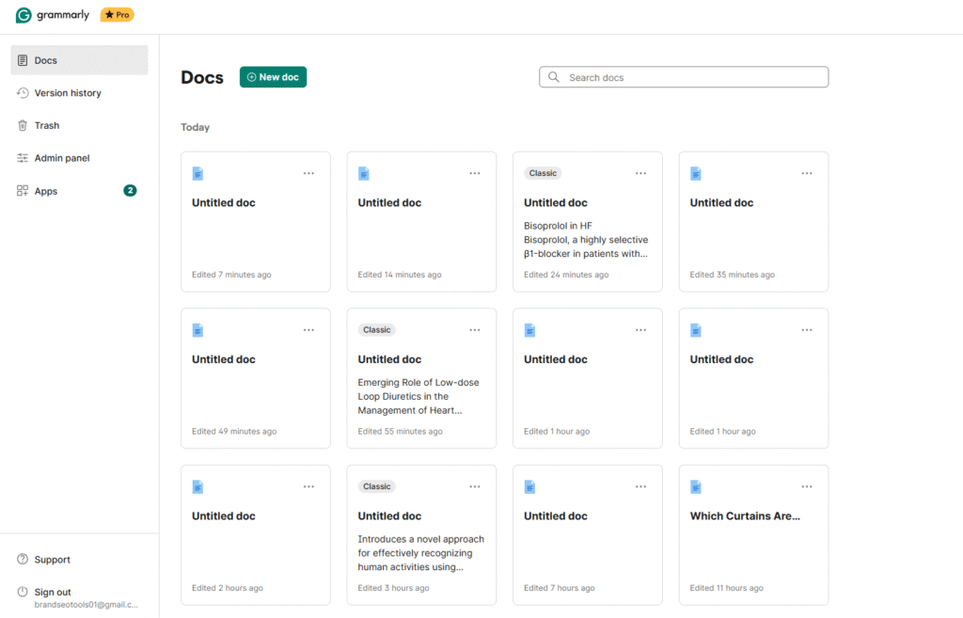
Task: Open three-dot menu on Bisoprolol in HF doc
Action: 640,173
